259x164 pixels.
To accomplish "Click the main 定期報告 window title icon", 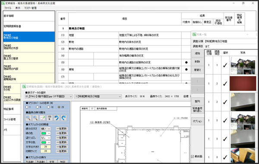I will coord(3,3).
